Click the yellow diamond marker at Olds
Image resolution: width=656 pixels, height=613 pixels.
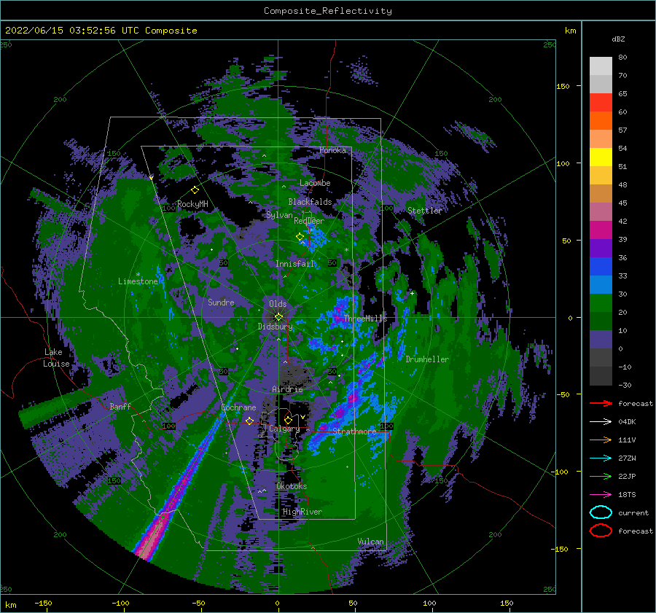click(x=278, y=317)
